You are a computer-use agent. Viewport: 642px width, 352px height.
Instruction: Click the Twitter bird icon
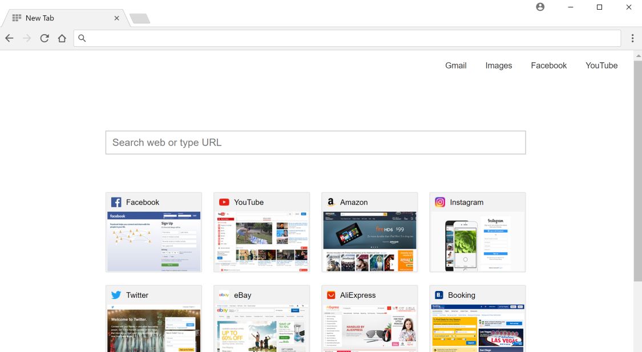pyautogui.click(x=116, y=295)
